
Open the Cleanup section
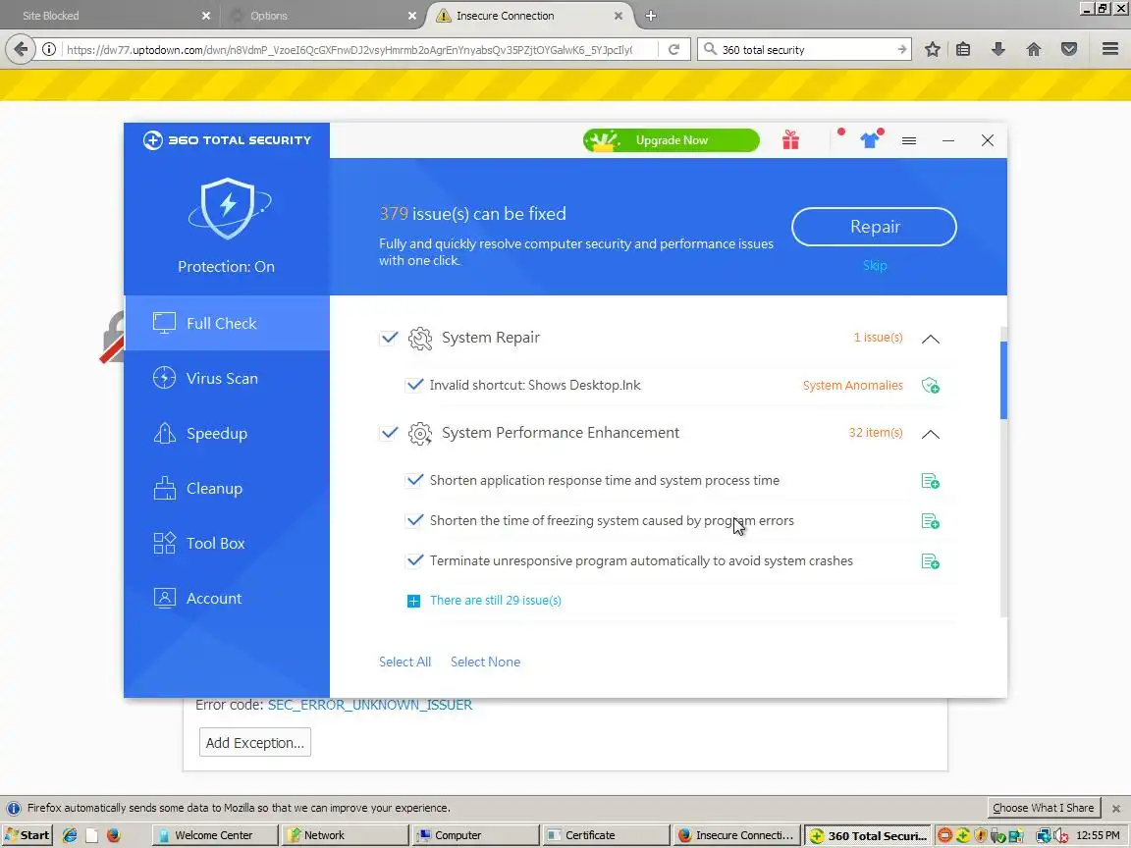click(x=227, y=488)
